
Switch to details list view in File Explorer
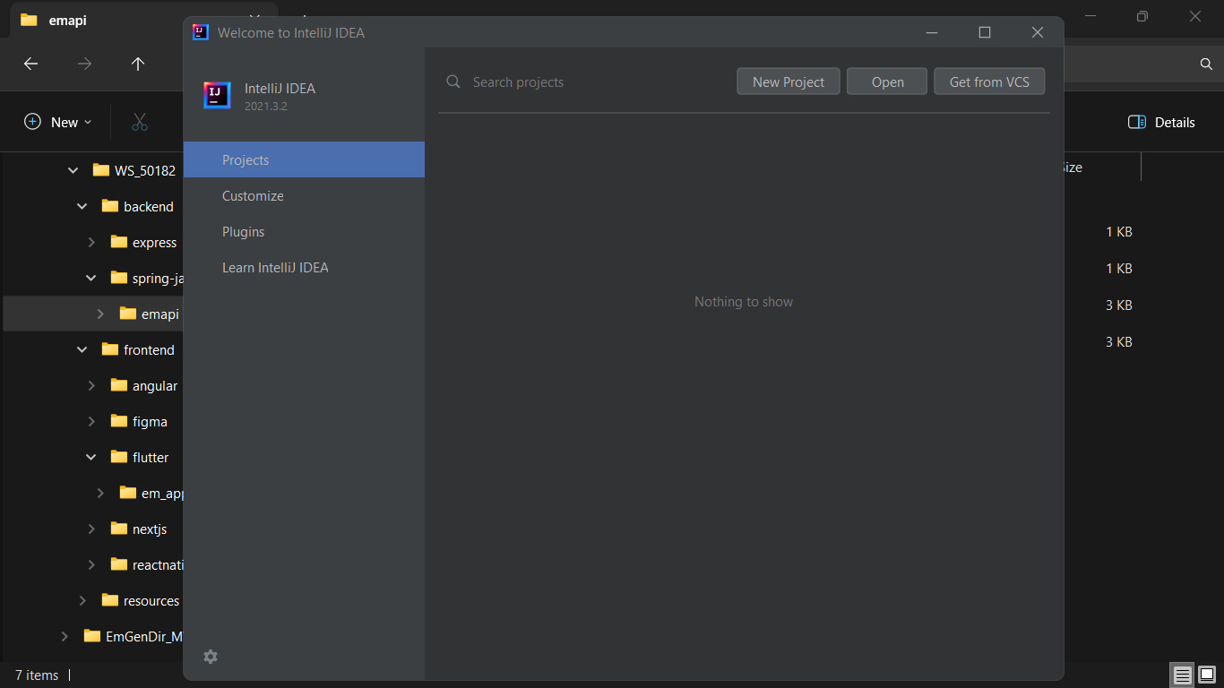(x=1183, y=675)
